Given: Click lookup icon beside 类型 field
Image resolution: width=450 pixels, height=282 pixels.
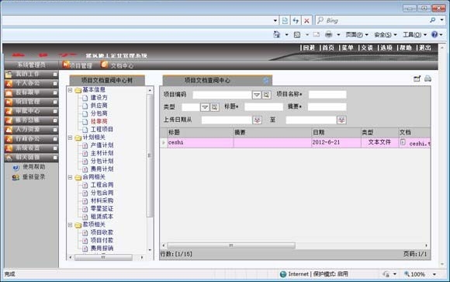Looking at the screenshot, I should pos(214,107).
